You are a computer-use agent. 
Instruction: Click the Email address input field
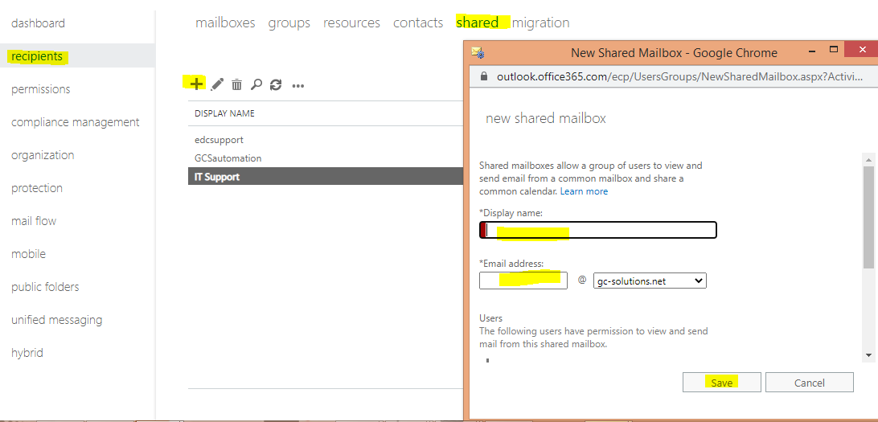(x=523, y=281)
